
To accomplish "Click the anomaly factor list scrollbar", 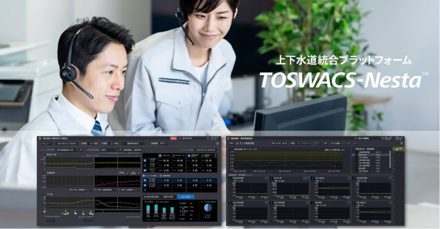I will pos(390,159).
